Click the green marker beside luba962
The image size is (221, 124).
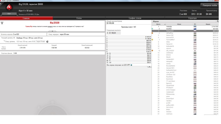pos(152,29)
